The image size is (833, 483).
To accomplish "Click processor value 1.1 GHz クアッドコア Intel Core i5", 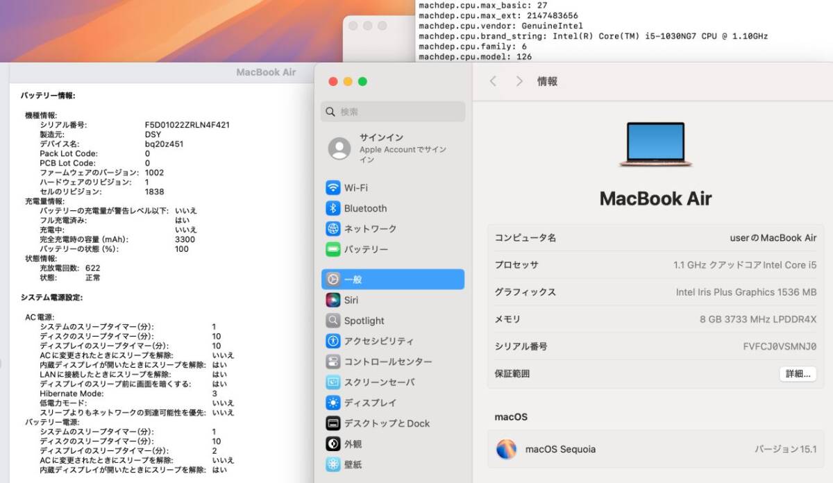I will [x=745, y=265].
